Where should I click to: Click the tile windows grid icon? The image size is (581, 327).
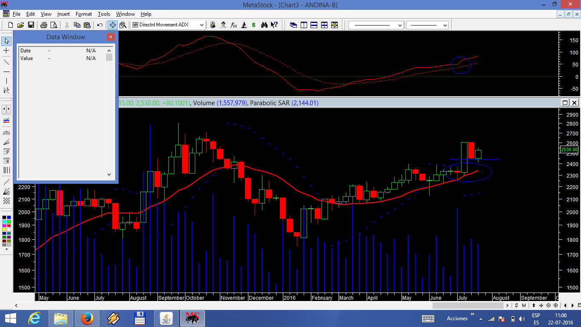coord(324,25)
